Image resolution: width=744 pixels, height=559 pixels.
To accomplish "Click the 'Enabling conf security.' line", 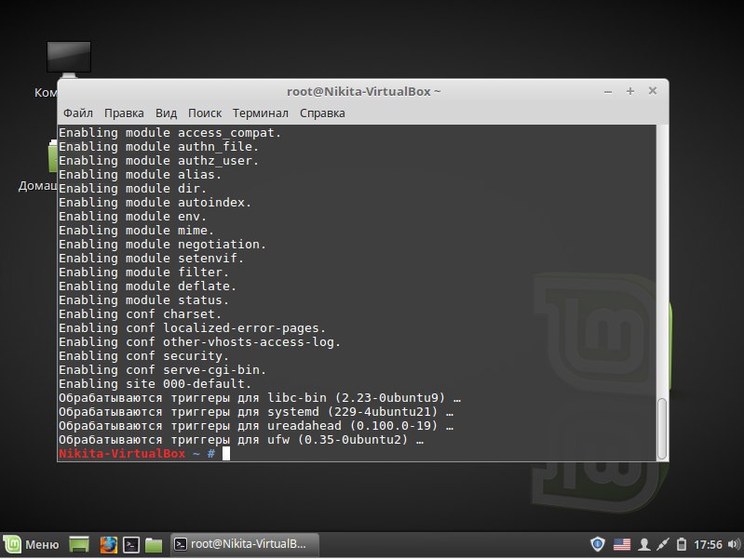I will tap(143, 356).
